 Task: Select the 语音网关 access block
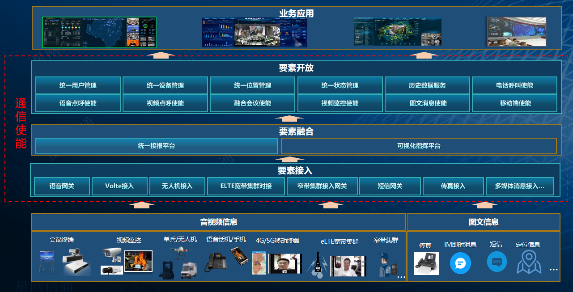tap(62, 186)
